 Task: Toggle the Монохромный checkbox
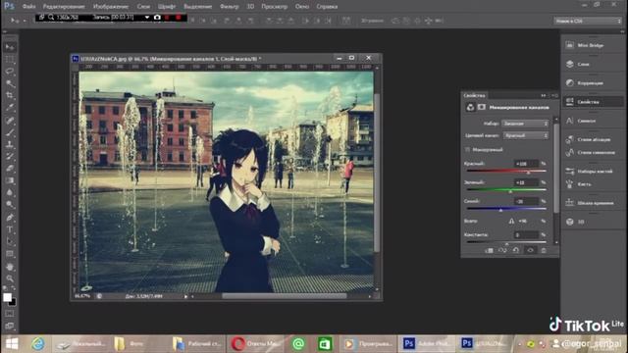[x=467, y=150]
